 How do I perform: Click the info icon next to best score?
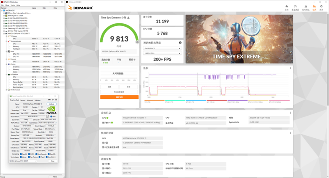tap(134, 59)
